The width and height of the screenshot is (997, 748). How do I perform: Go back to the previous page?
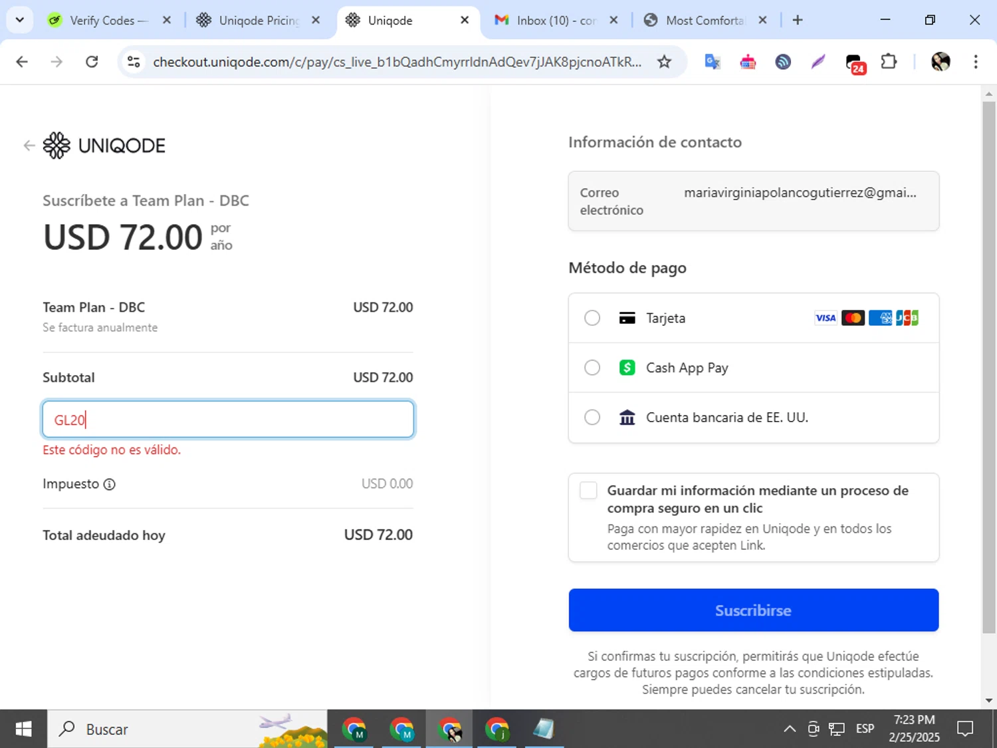click(x=22, y=62)
